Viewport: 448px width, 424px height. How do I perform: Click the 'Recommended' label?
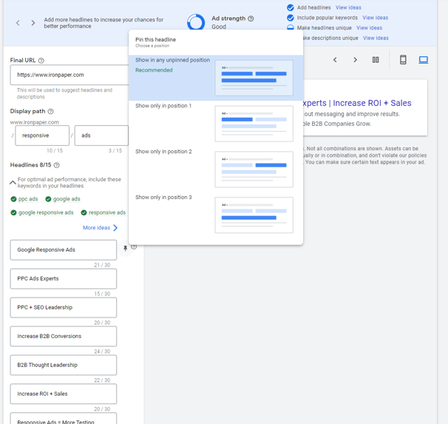point(154,70)
